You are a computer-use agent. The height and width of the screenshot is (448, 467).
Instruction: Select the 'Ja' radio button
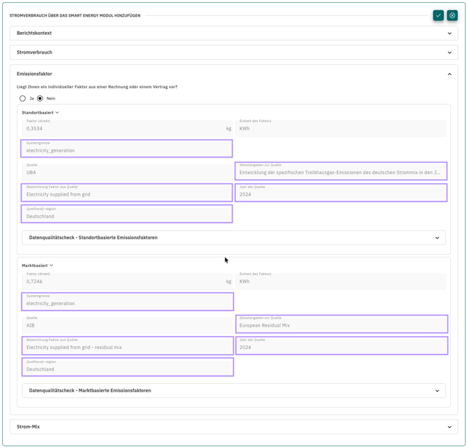23,98
